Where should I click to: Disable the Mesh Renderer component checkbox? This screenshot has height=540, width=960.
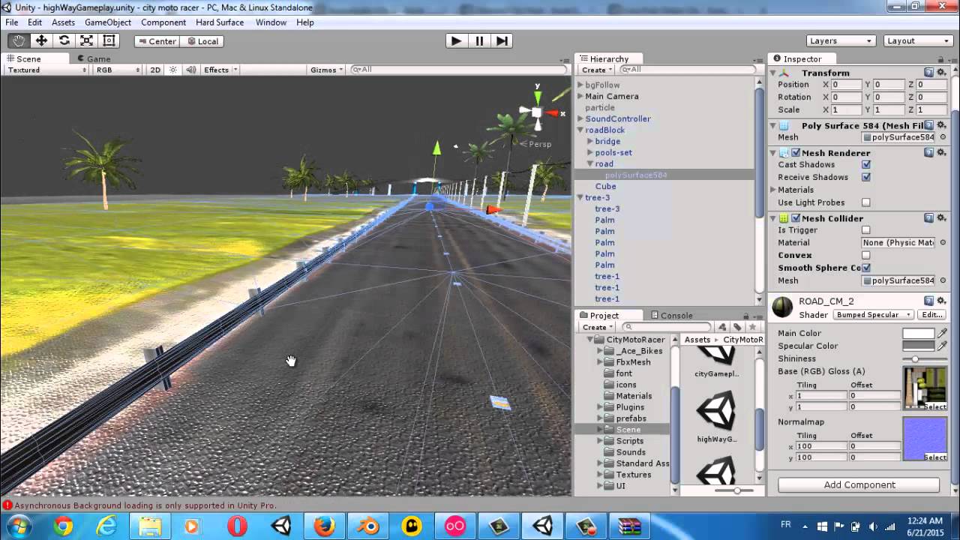pyautogui.click(x=796, y=153)
